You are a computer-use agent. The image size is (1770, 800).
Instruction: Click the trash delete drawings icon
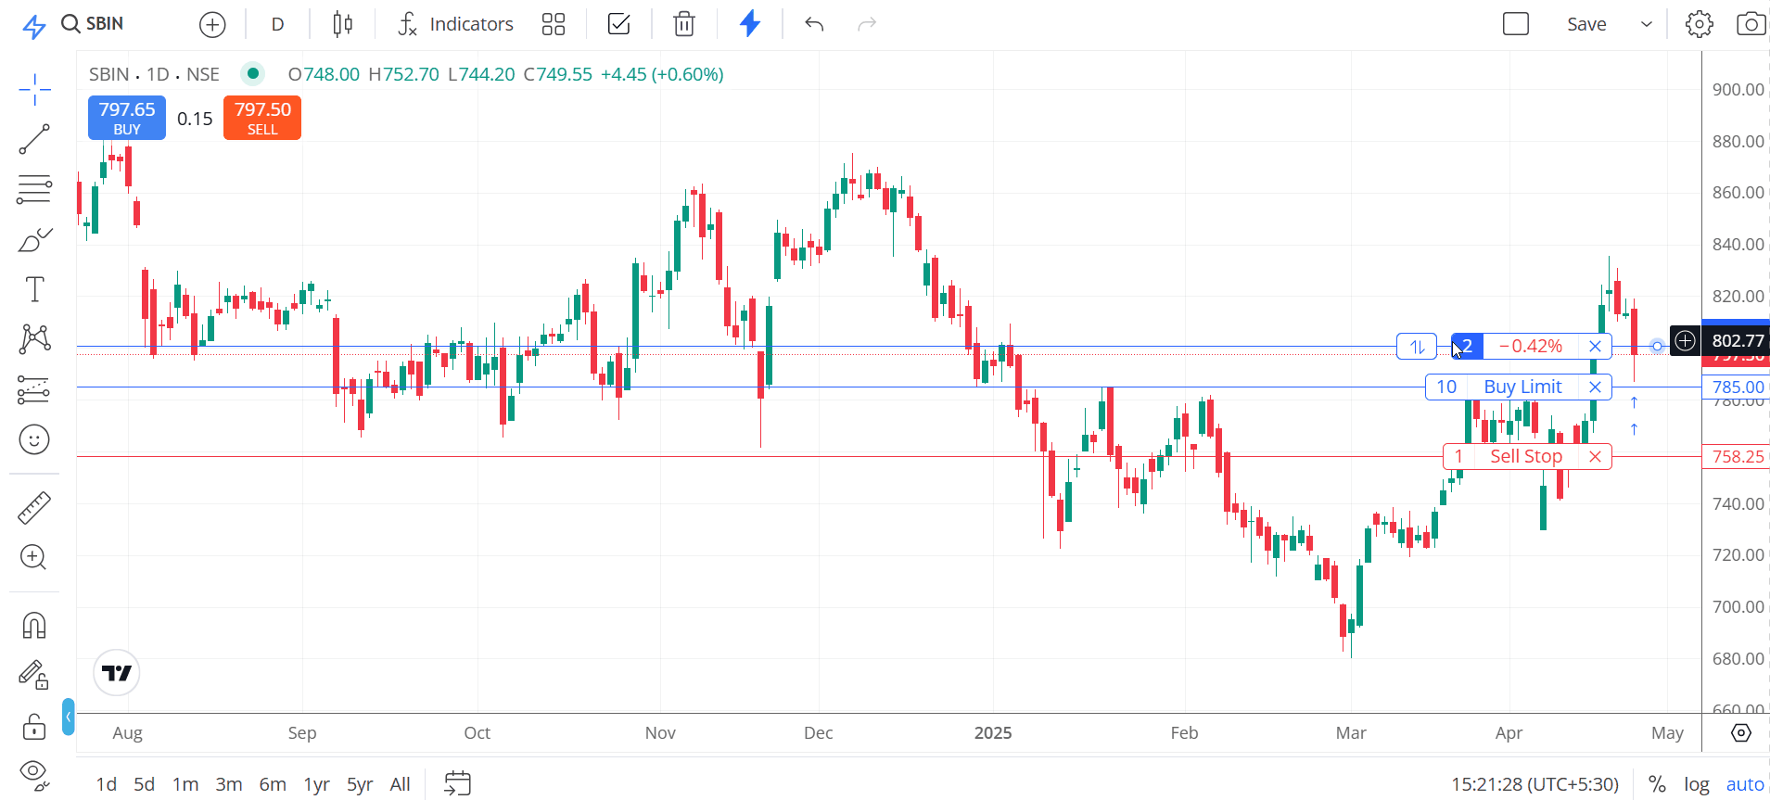684,25
